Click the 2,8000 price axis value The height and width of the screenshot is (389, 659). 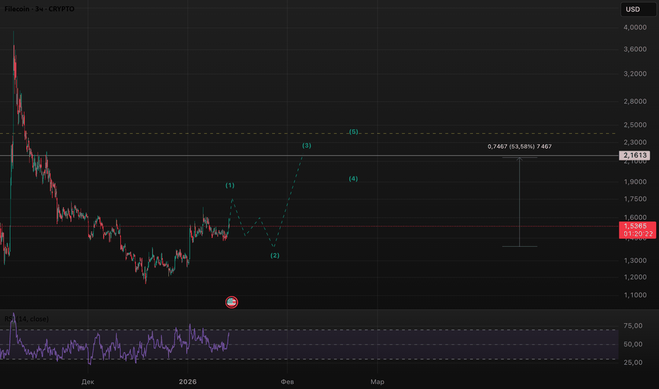point(635,101)
